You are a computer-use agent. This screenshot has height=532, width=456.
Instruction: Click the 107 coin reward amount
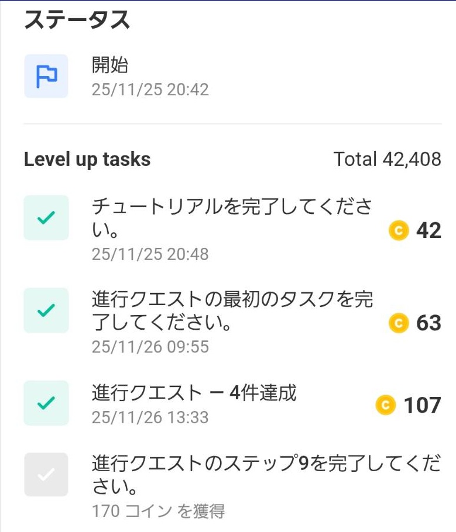(422, 405)
